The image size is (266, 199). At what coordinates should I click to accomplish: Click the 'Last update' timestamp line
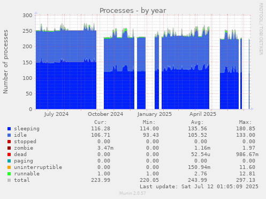pyautogui.click(x=199, y=187)
